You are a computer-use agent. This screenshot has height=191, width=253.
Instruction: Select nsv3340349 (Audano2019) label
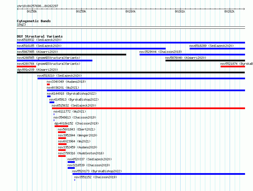click(x=66, y=82)
